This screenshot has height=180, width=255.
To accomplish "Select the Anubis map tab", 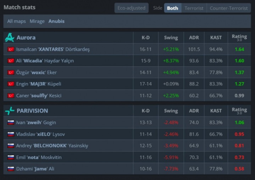I will [x=56, y=21].
